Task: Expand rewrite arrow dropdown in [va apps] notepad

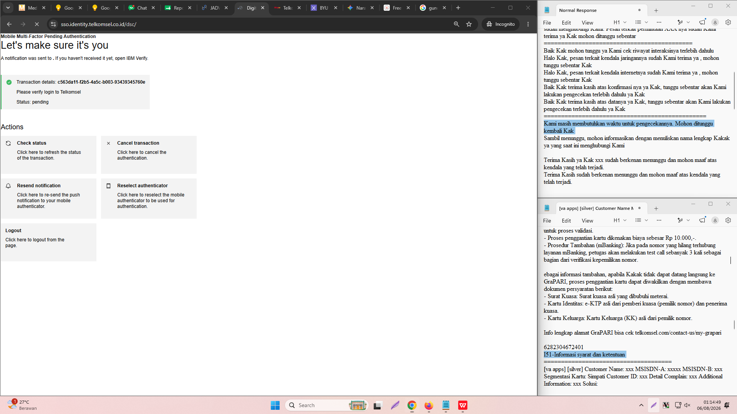Action: coord(688,220)
